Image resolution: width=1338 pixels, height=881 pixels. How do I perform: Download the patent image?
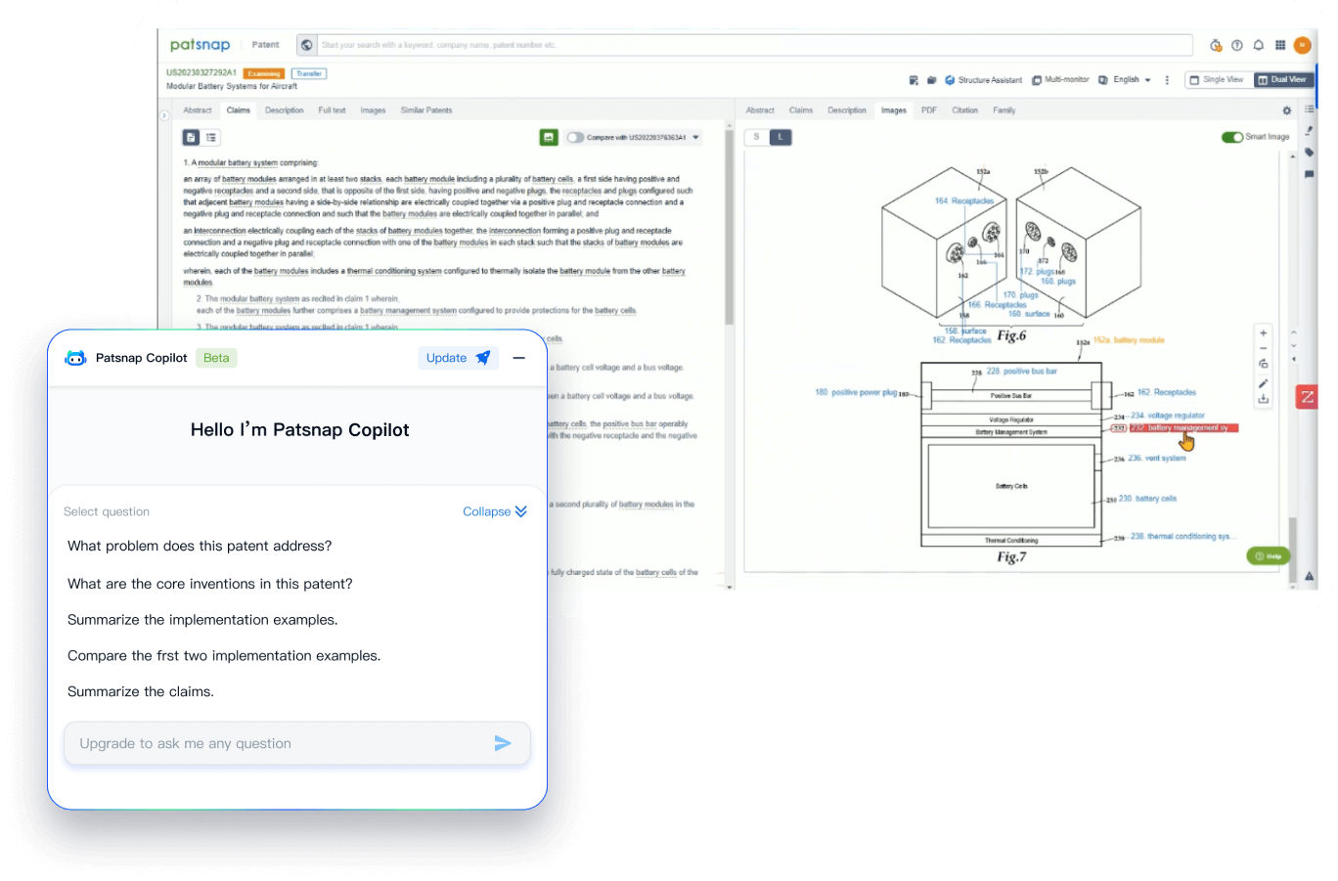[1263, 399]
